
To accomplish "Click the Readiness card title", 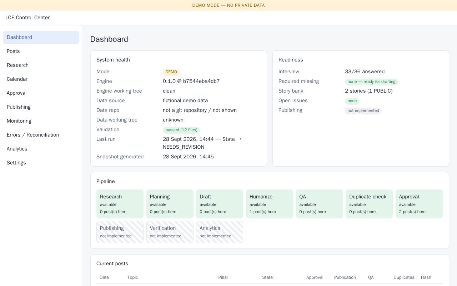I will 291,60.
